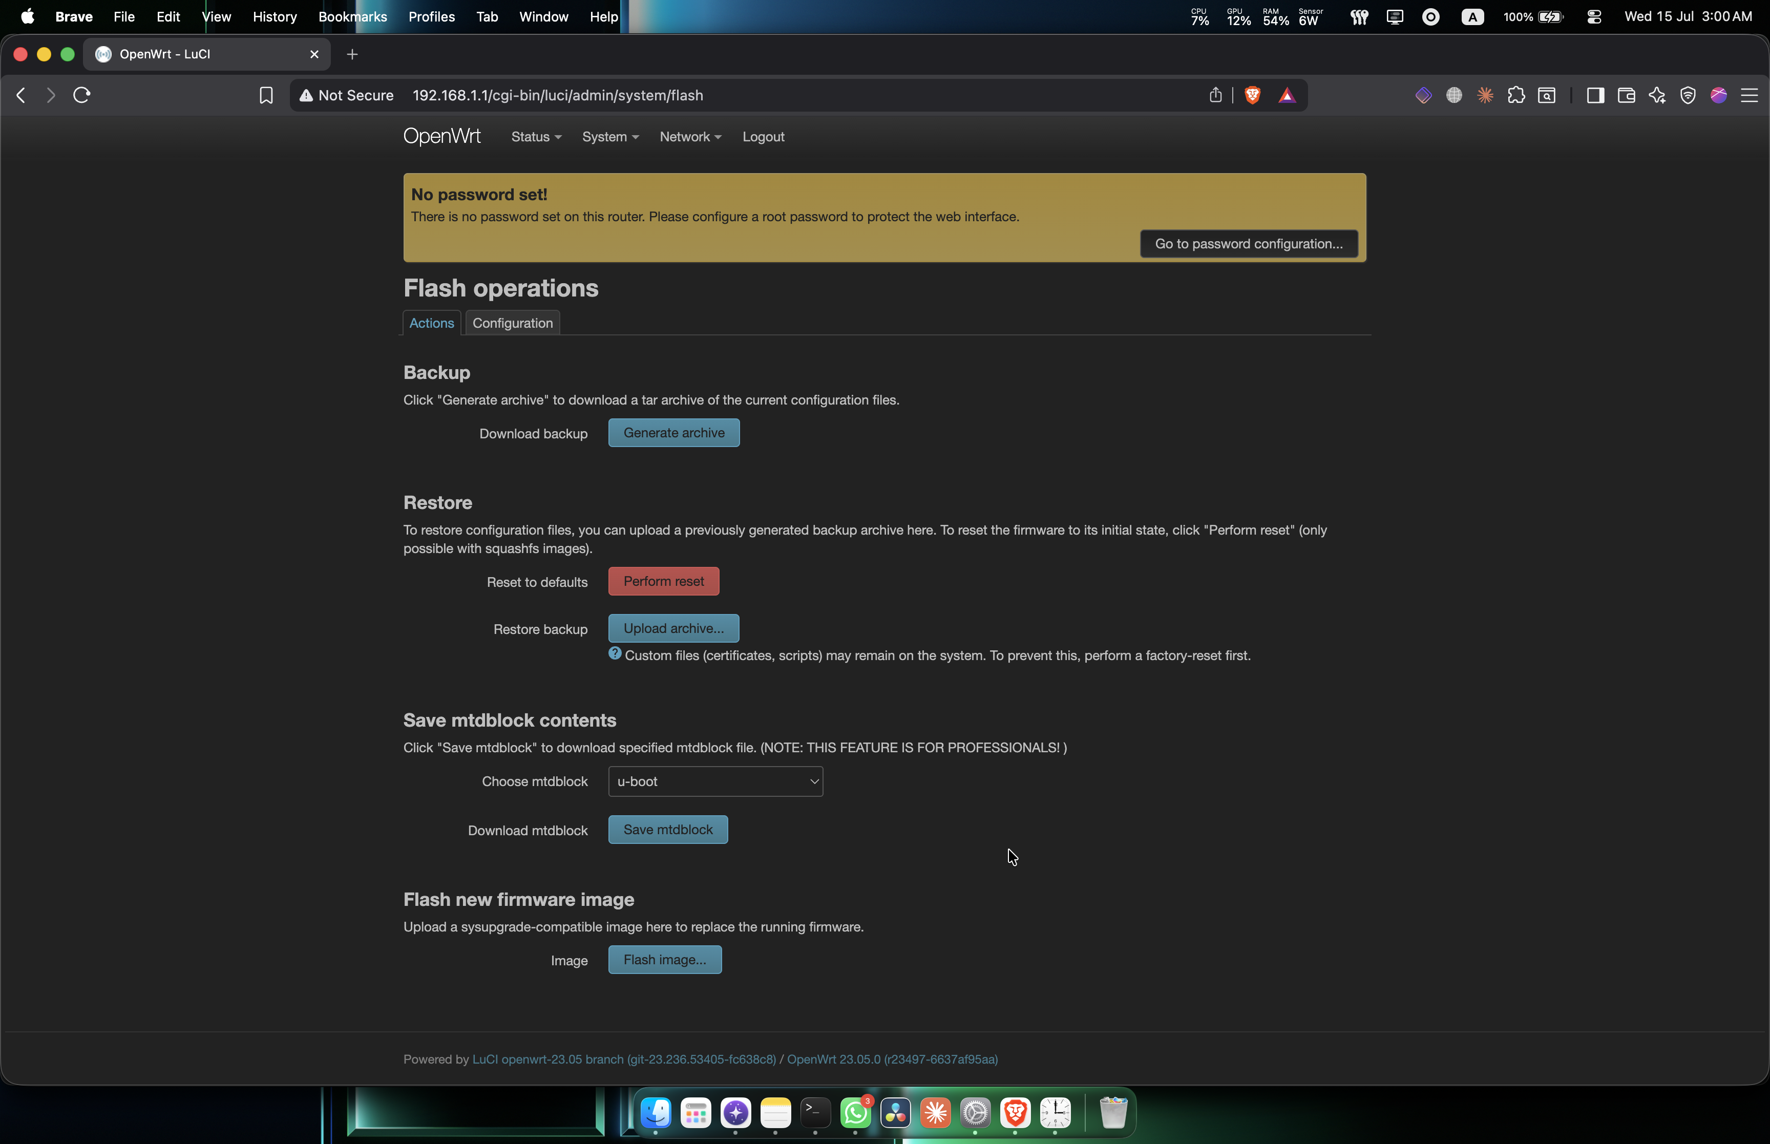Open the Leo AI sparkle icon
Image resolution: width=1770 pixels, height=1144 pixels.
1657,95
